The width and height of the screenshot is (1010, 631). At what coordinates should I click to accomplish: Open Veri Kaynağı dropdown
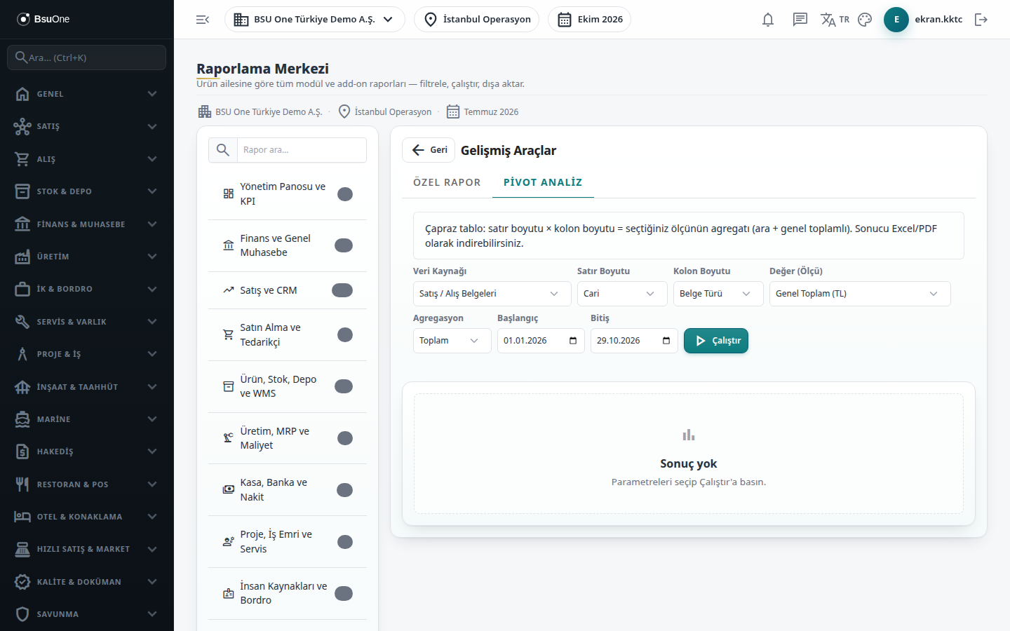pyautogui.click(x=492, y=294)
